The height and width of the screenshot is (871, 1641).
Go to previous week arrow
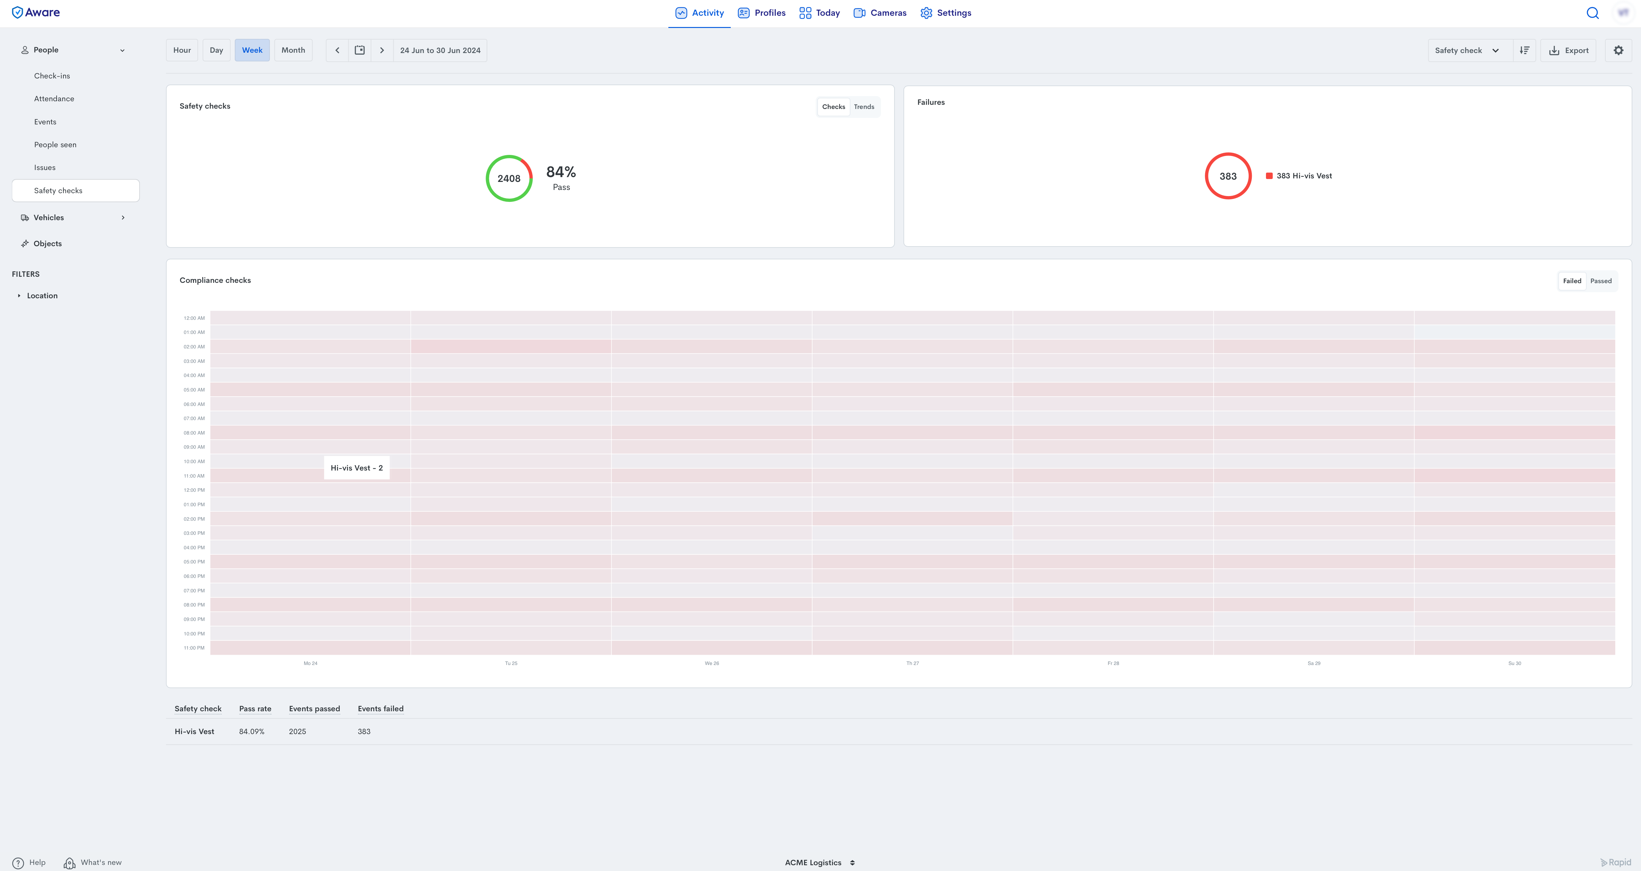[337, 50]
